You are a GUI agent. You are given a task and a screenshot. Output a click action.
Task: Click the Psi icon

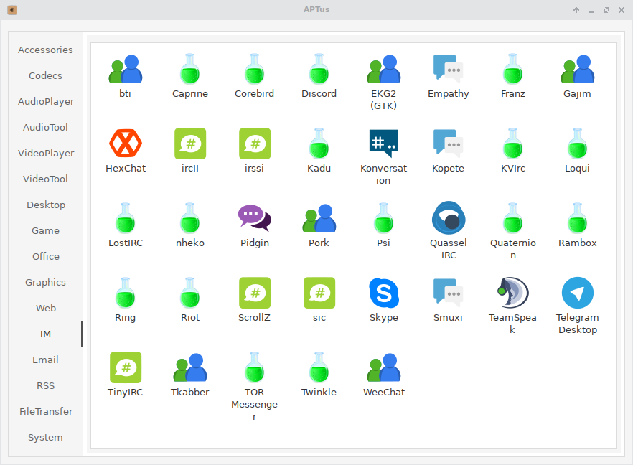click(x=383, y=218)
